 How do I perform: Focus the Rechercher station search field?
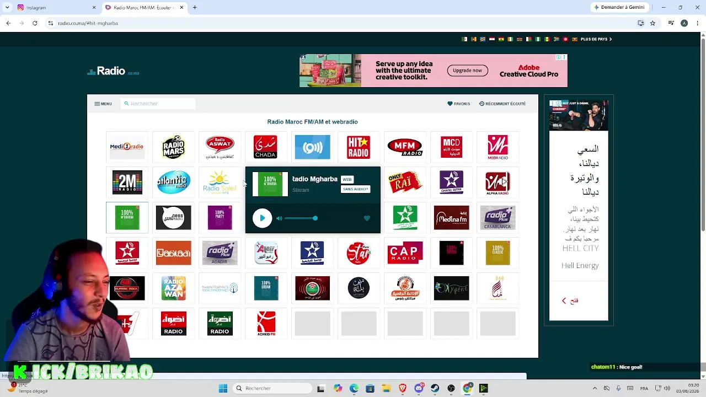click(x=158, y=104)
